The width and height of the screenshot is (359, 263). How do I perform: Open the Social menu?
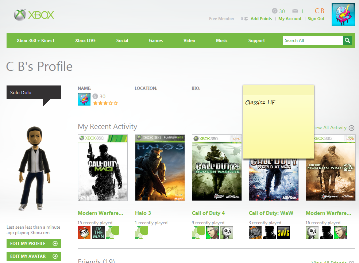click(x=122, y=41)
